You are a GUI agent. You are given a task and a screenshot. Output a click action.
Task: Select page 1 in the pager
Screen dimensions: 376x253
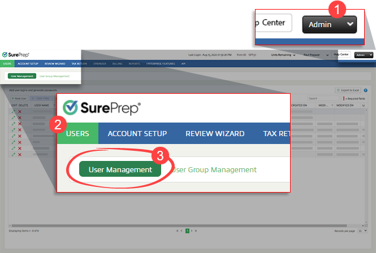pos(187,231)
